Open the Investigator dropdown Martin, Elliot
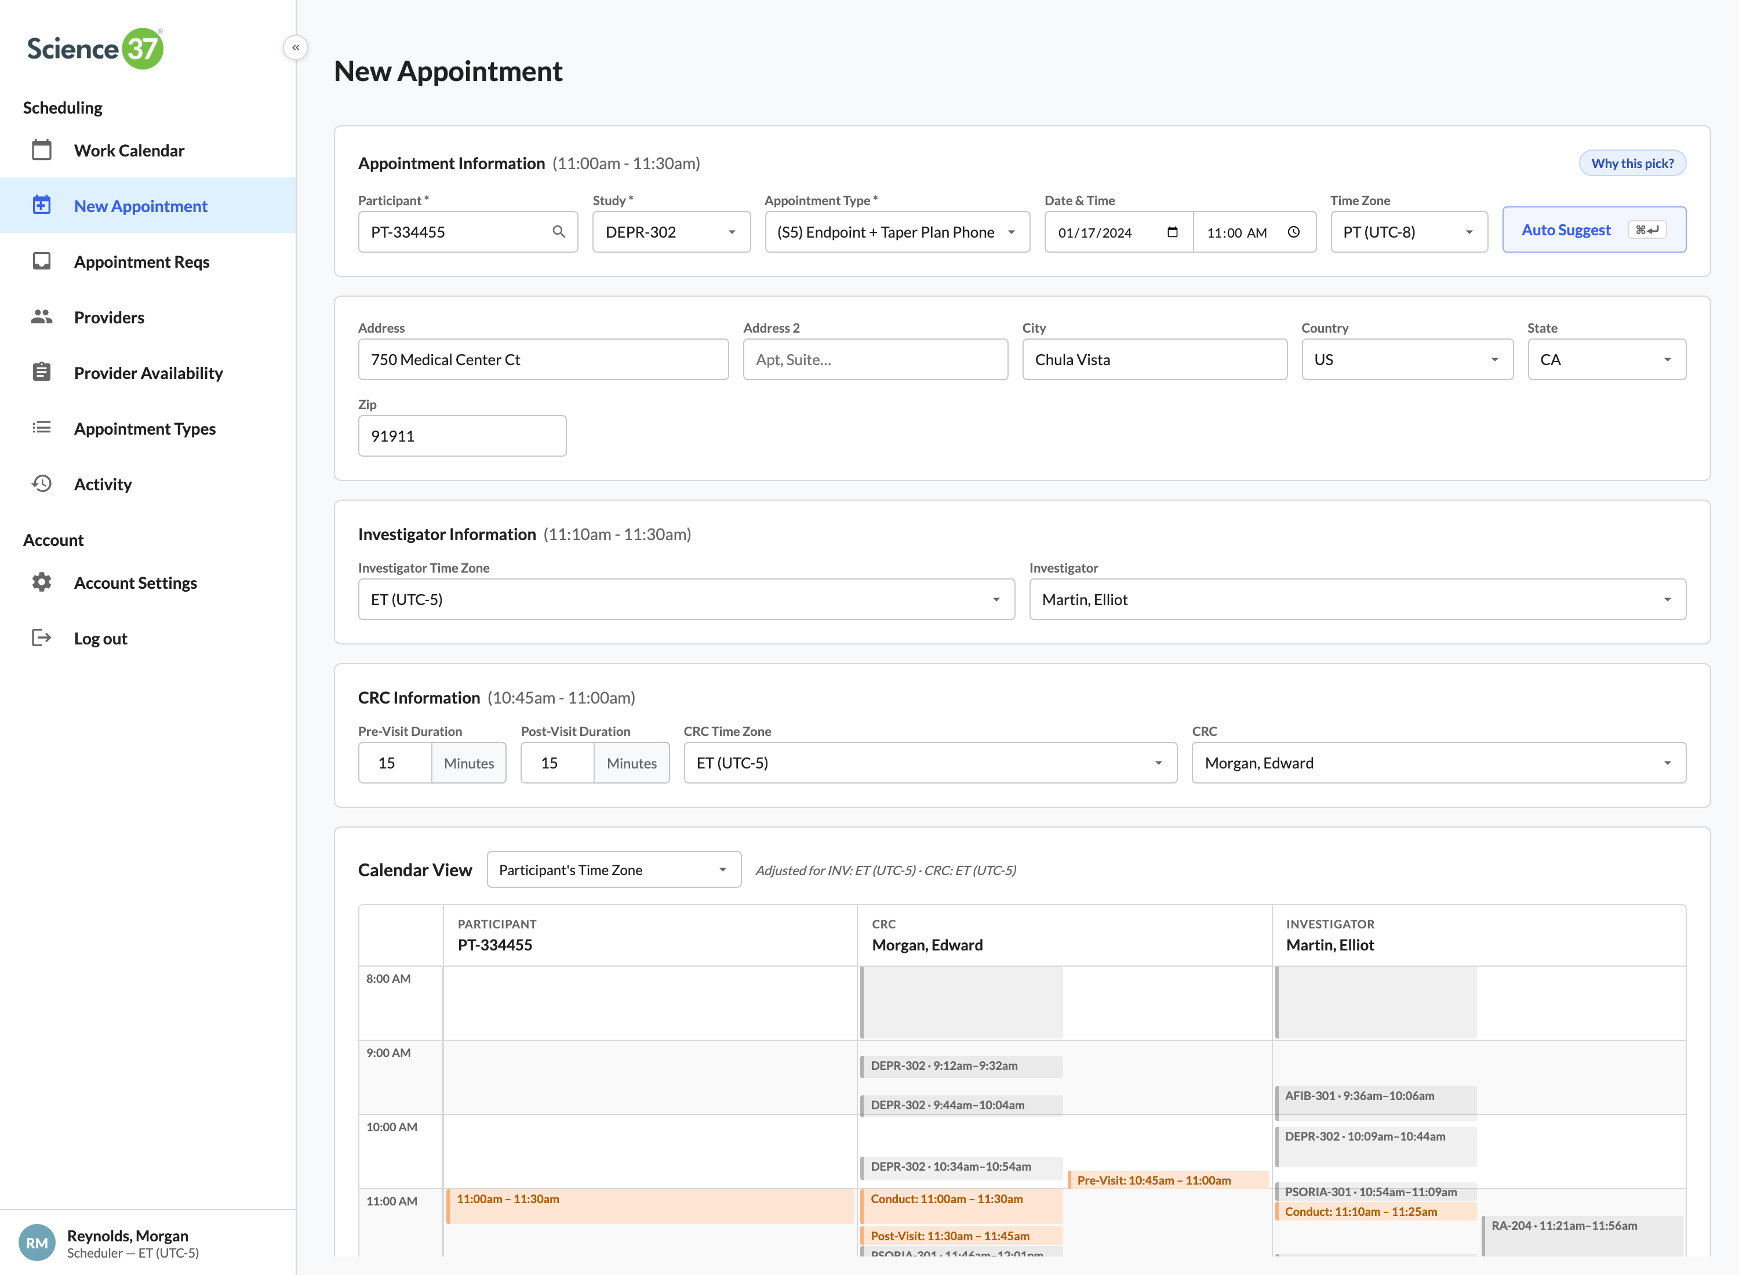 click(x=1358, y=599)
